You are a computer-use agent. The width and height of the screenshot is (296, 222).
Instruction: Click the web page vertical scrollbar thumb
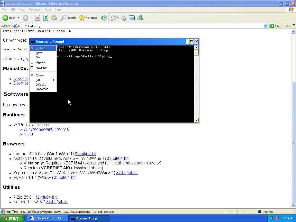293,143
